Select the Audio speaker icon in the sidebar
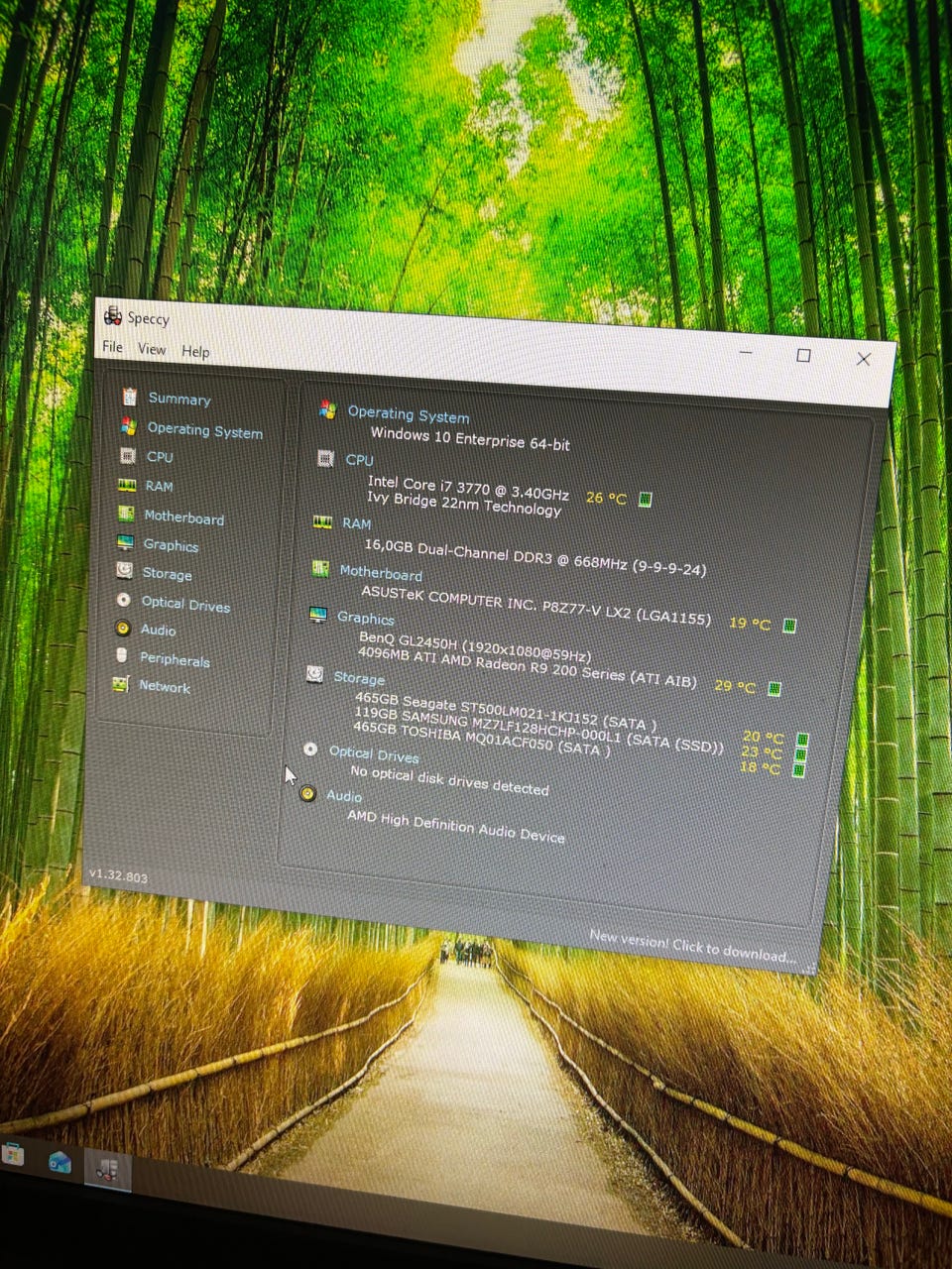The image size is (952, 1269). click(122, 628)
